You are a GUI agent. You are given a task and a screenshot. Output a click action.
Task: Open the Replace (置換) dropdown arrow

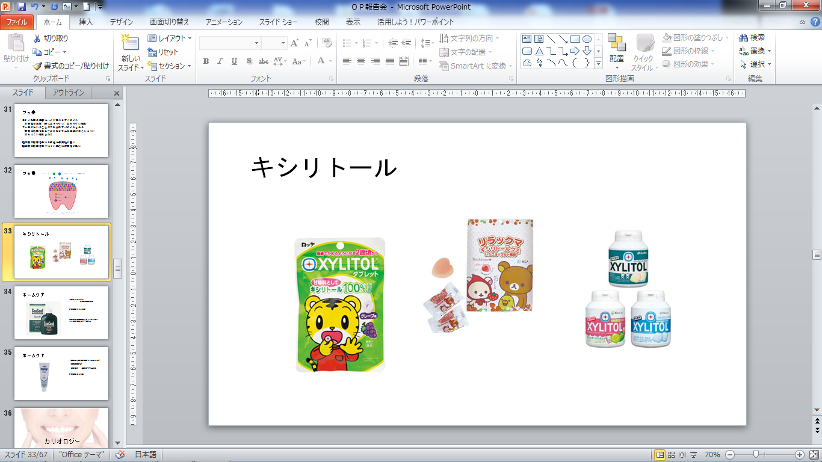[x=769, y=52]
